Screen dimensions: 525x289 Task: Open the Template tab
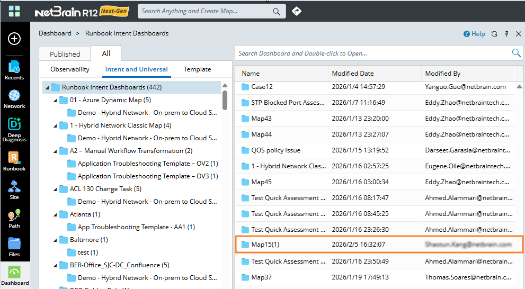click(x=197, y=69)
